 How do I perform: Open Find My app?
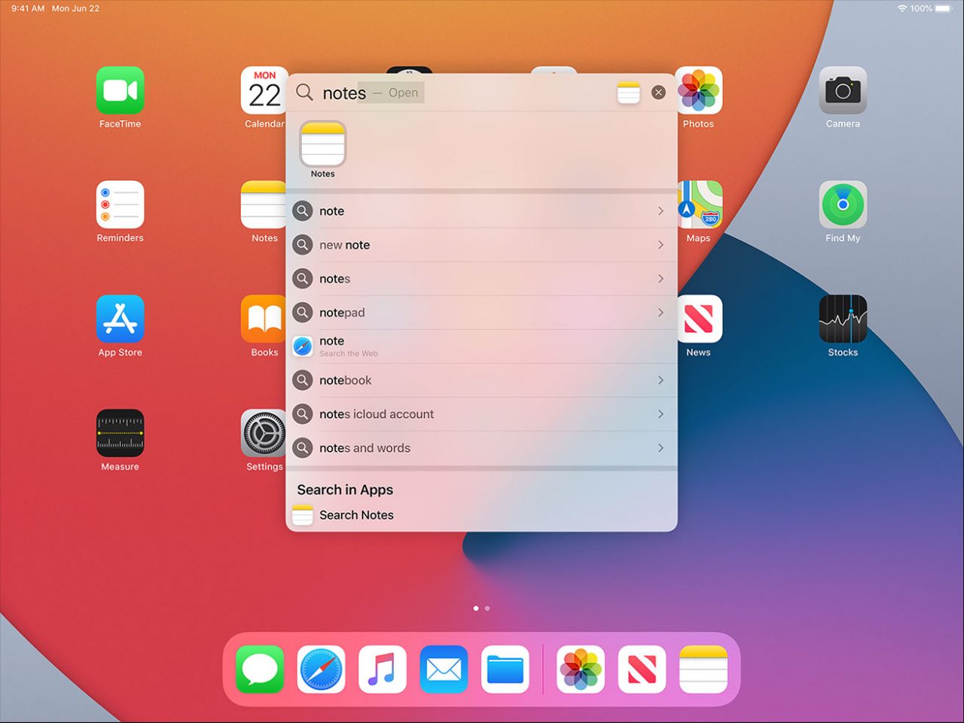(842, 204)
